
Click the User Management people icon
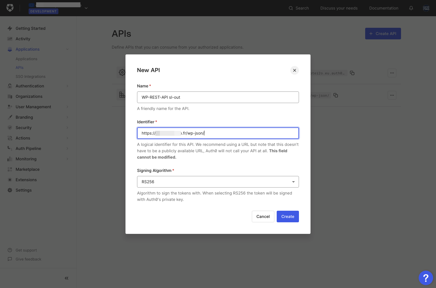[10, 107]
